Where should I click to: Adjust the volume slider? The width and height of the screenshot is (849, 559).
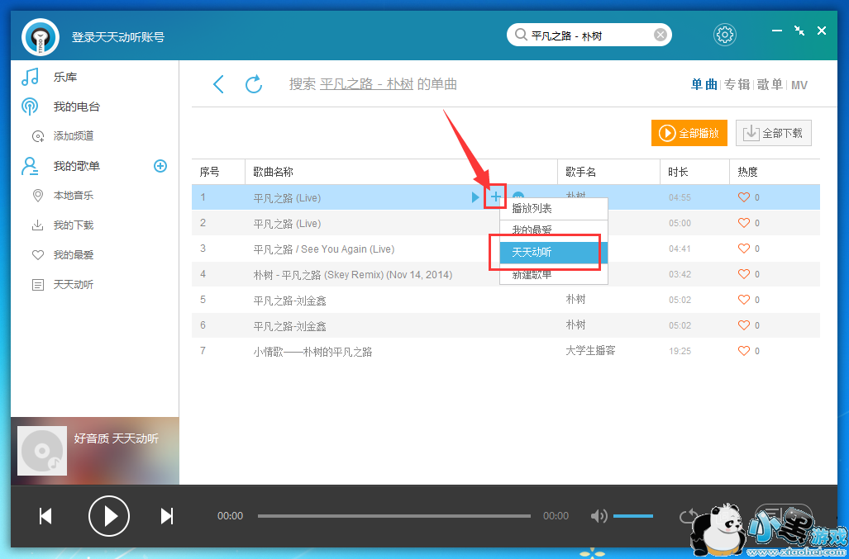click(633, 516)
